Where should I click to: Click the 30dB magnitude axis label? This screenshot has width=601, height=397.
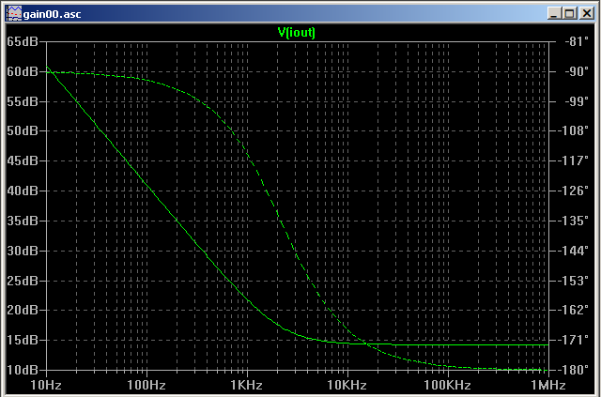[x=23, y=251]
